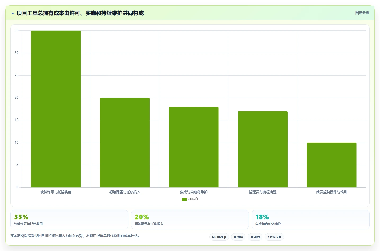Click x-axis label 集成与自动化维护

pos(194,192)
